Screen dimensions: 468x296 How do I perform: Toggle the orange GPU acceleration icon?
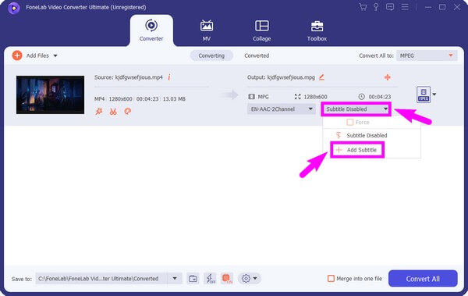pos(227,279)
